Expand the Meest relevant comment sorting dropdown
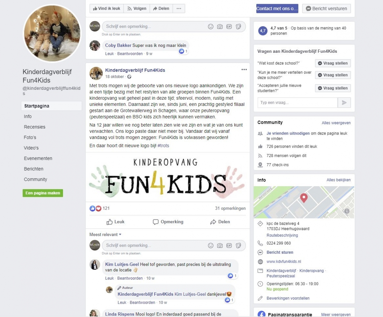The height and width of the screenshot is (317, 383). pos(105,235)
